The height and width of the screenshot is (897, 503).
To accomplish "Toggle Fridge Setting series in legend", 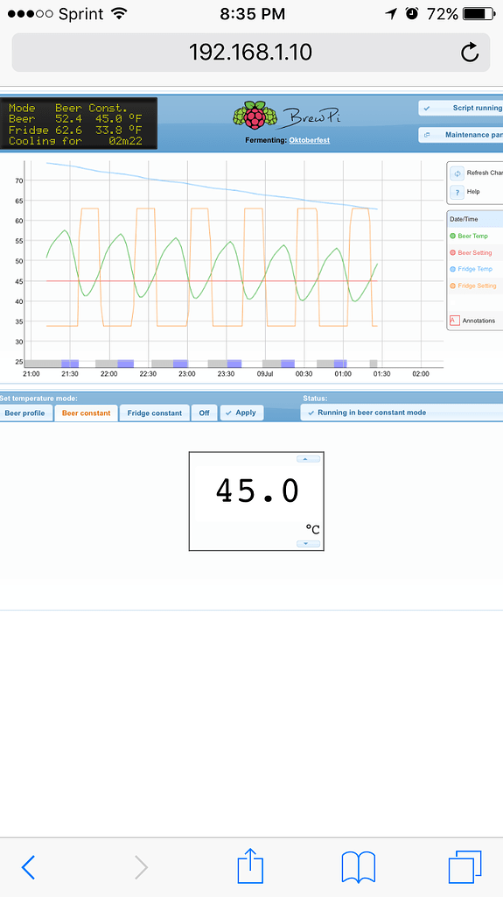I will [x=476, y=286].
